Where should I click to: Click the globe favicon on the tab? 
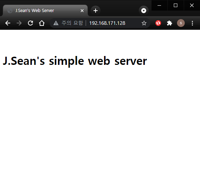coord(10,11)
